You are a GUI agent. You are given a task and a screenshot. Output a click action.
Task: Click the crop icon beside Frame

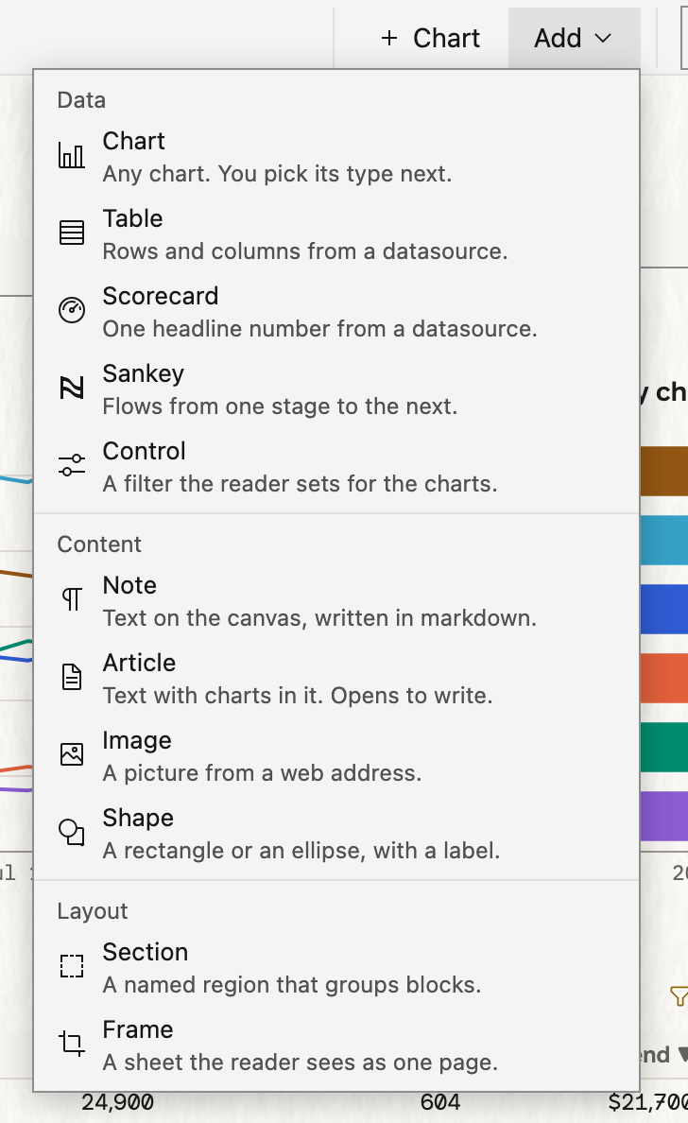click(x=72, y=1044)
